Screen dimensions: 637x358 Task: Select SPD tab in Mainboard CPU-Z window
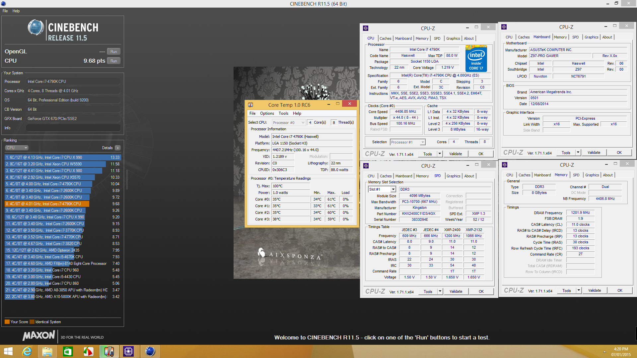click(575, 37)
